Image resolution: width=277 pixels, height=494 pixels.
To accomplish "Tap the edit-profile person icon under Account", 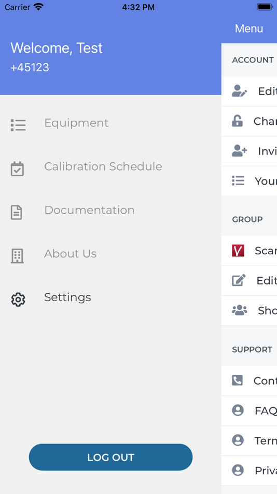I will point(239,91).
